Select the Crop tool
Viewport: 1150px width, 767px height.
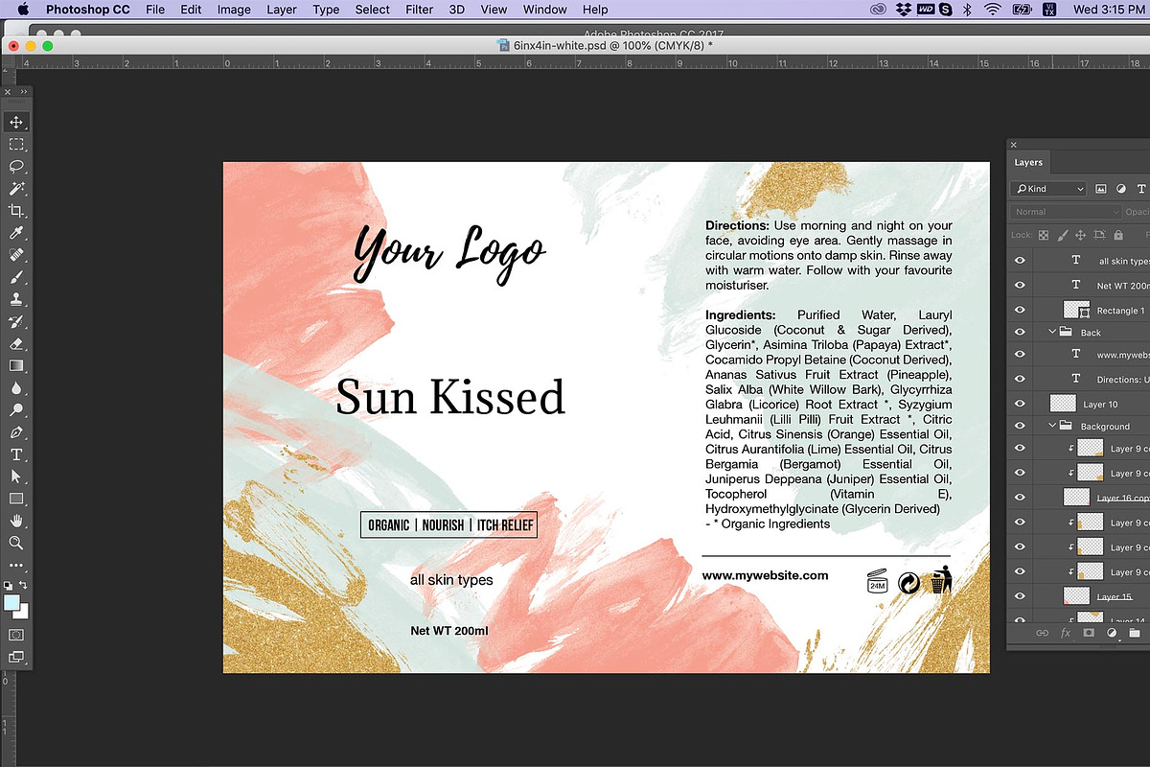[16, 211]
